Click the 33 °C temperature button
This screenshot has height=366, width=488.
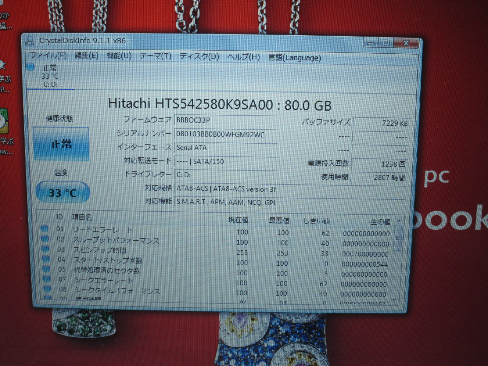63,192
